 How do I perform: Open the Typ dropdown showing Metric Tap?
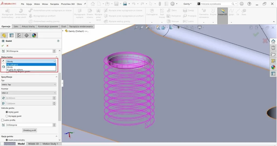click(29, 85)
